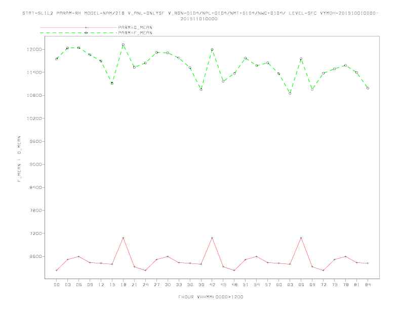This screenshot has width=401, height=310.
Task: Click the 69 forecast hour x-axis label
Action: click(312, 285)
